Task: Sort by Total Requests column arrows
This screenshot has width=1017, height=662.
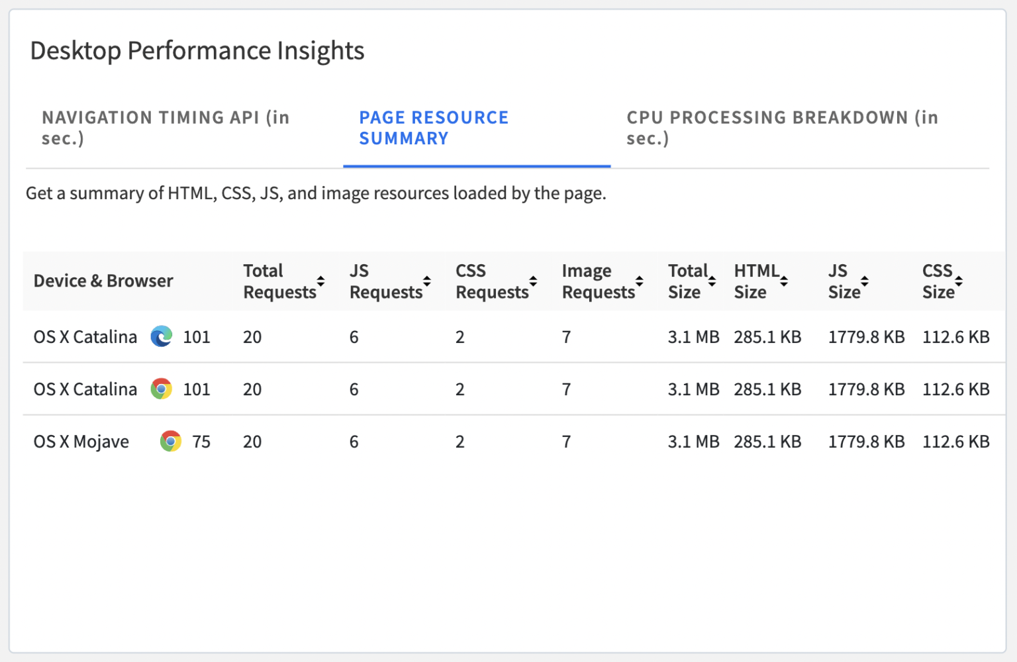Action: [321, 281]
